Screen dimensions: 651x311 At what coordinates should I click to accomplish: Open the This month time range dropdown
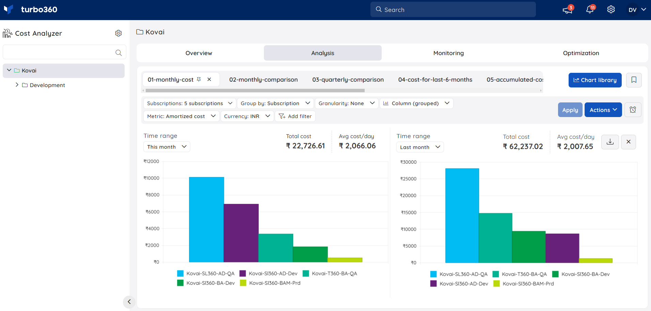coord(167,147)
